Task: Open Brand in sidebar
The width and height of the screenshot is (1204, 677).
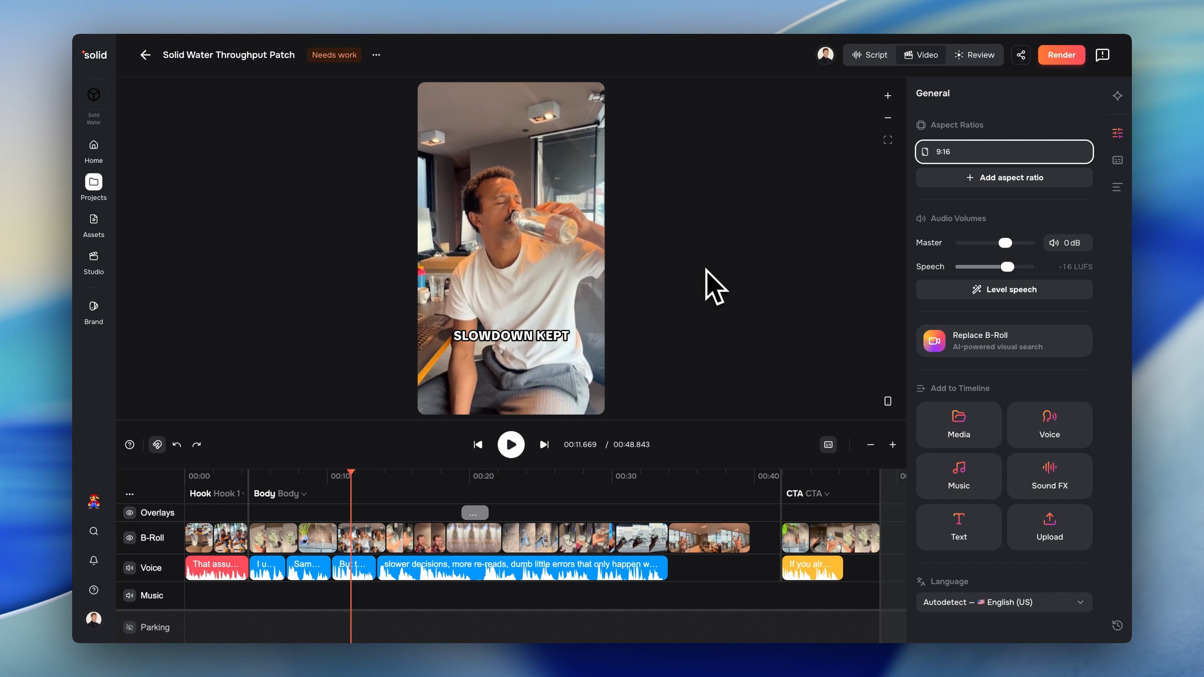Action: 93,312
